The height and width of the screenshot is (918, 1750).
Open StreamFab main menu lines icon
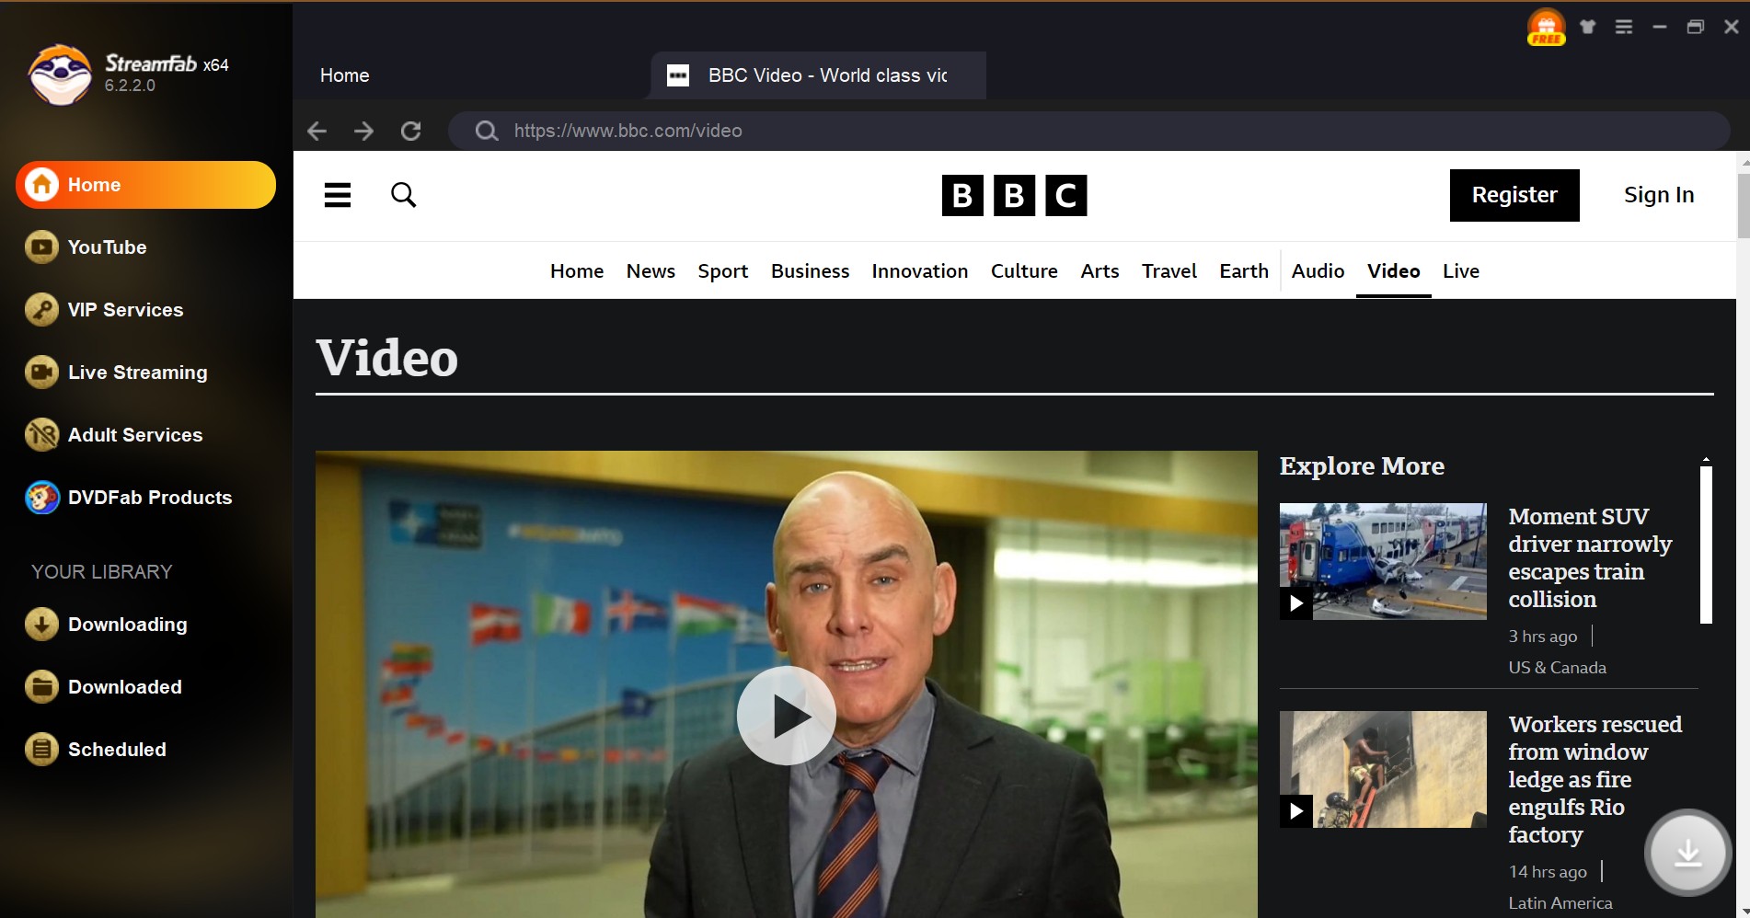[1624, 27]
